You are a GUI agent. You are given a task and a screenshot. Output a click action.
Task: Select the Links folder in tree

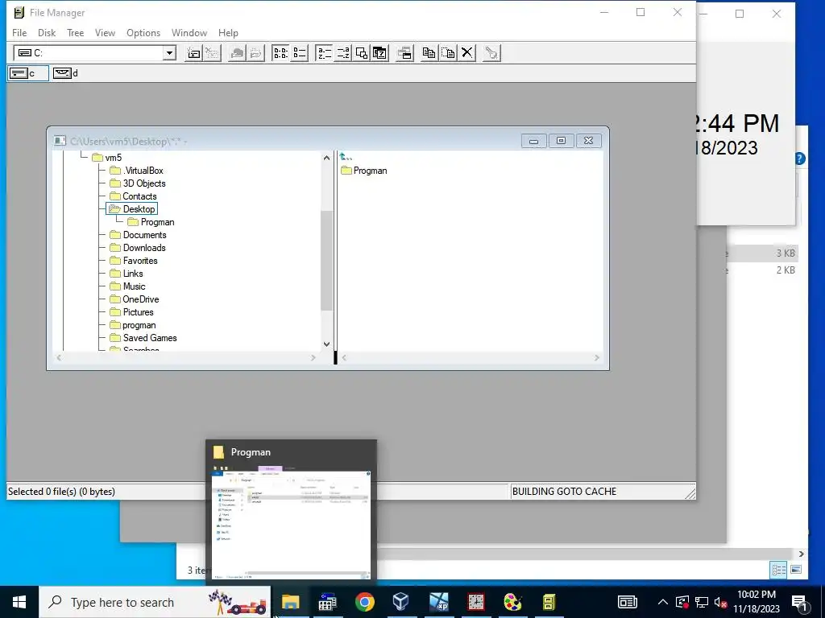(x=126, y=274)
